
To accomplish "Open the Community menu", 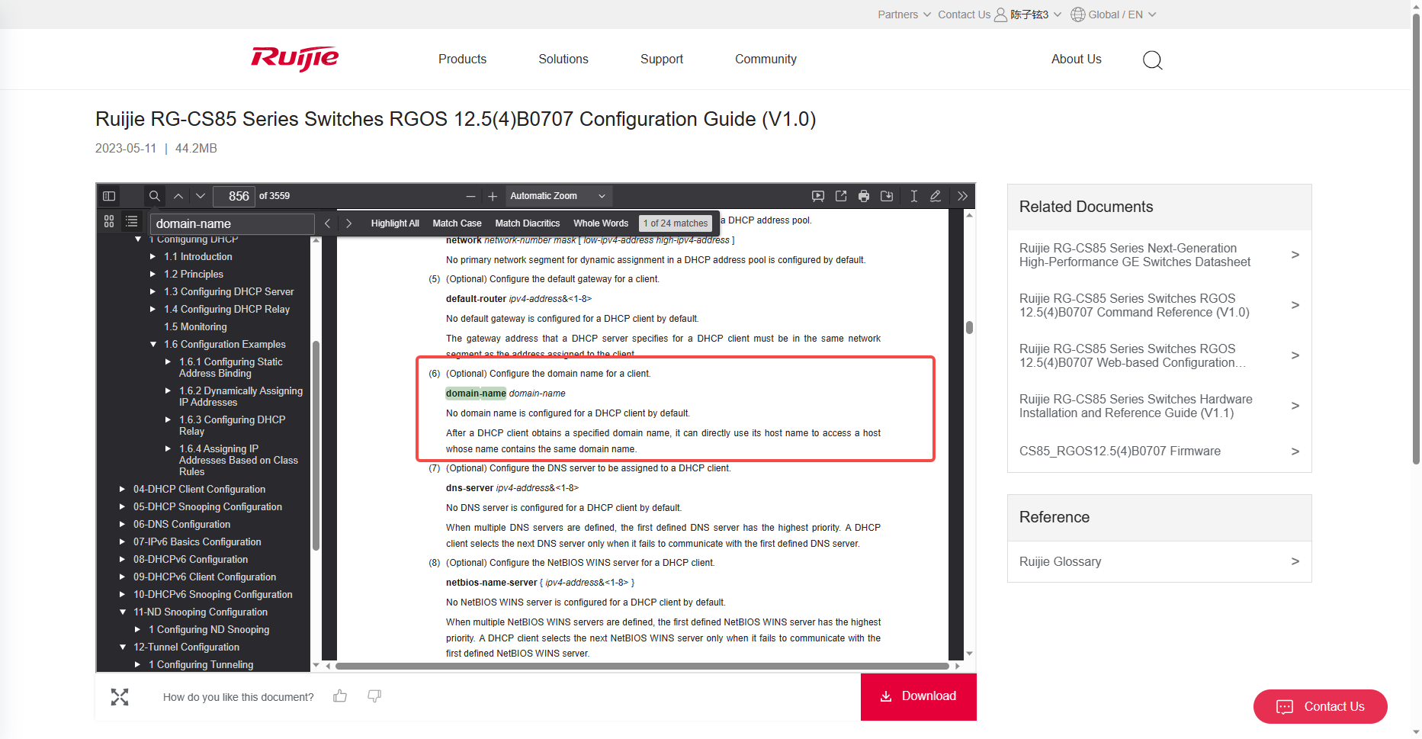I will [766, 59].
